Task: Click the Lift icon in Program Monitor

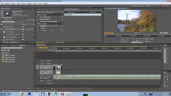Action: (x=146, y=42)
